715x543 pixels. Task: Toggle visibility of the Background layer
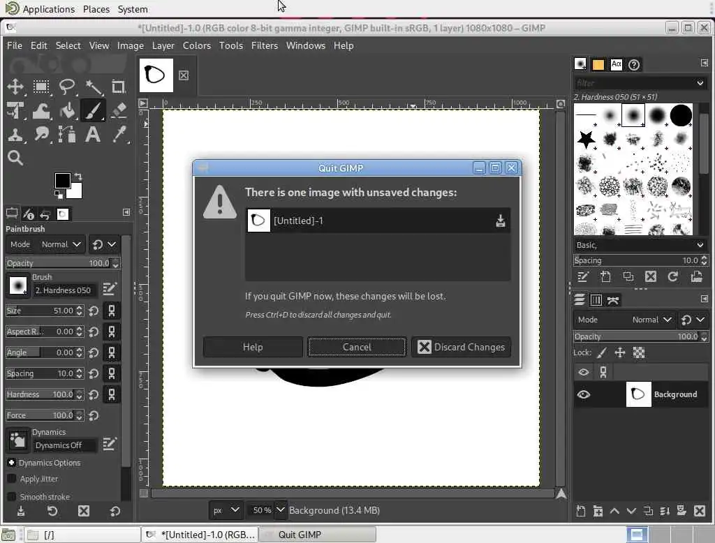583,394
